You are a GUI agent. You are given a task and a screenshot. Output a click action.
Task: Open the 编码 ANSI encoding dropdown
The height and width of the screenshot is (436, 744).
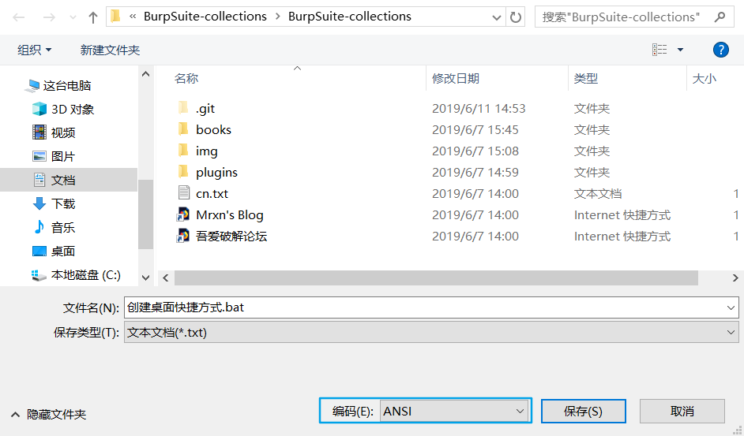click(x=454, y=411)
